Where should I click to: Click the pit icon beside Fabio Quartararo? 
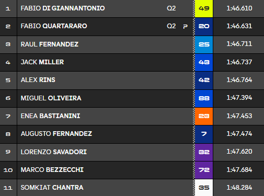(185, 27)
